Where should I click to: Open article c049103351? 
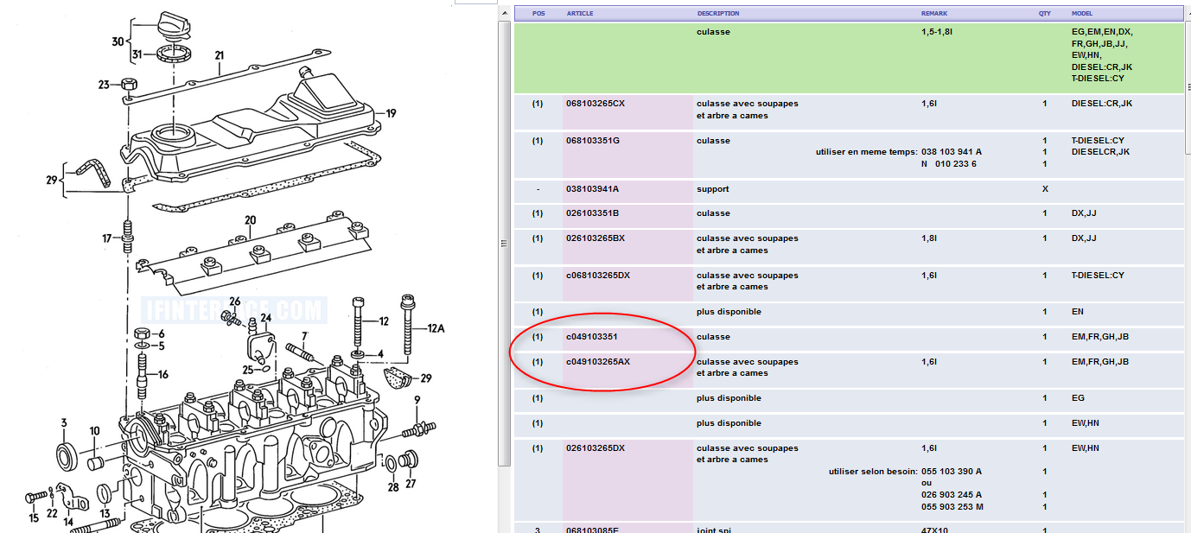click(x=592, y=337)
